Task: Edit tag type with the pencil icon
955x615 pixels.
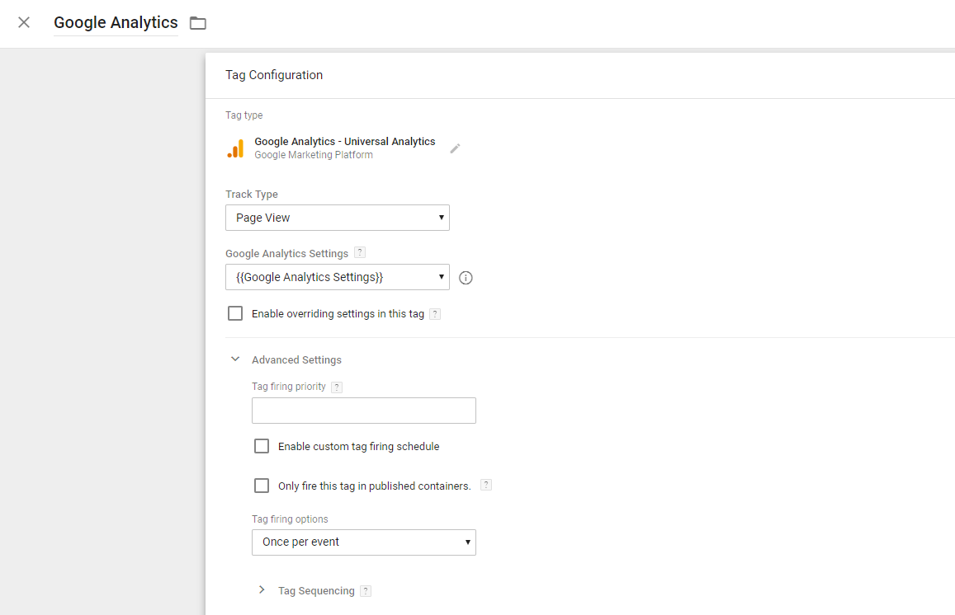Action: (x=455, y=148)
